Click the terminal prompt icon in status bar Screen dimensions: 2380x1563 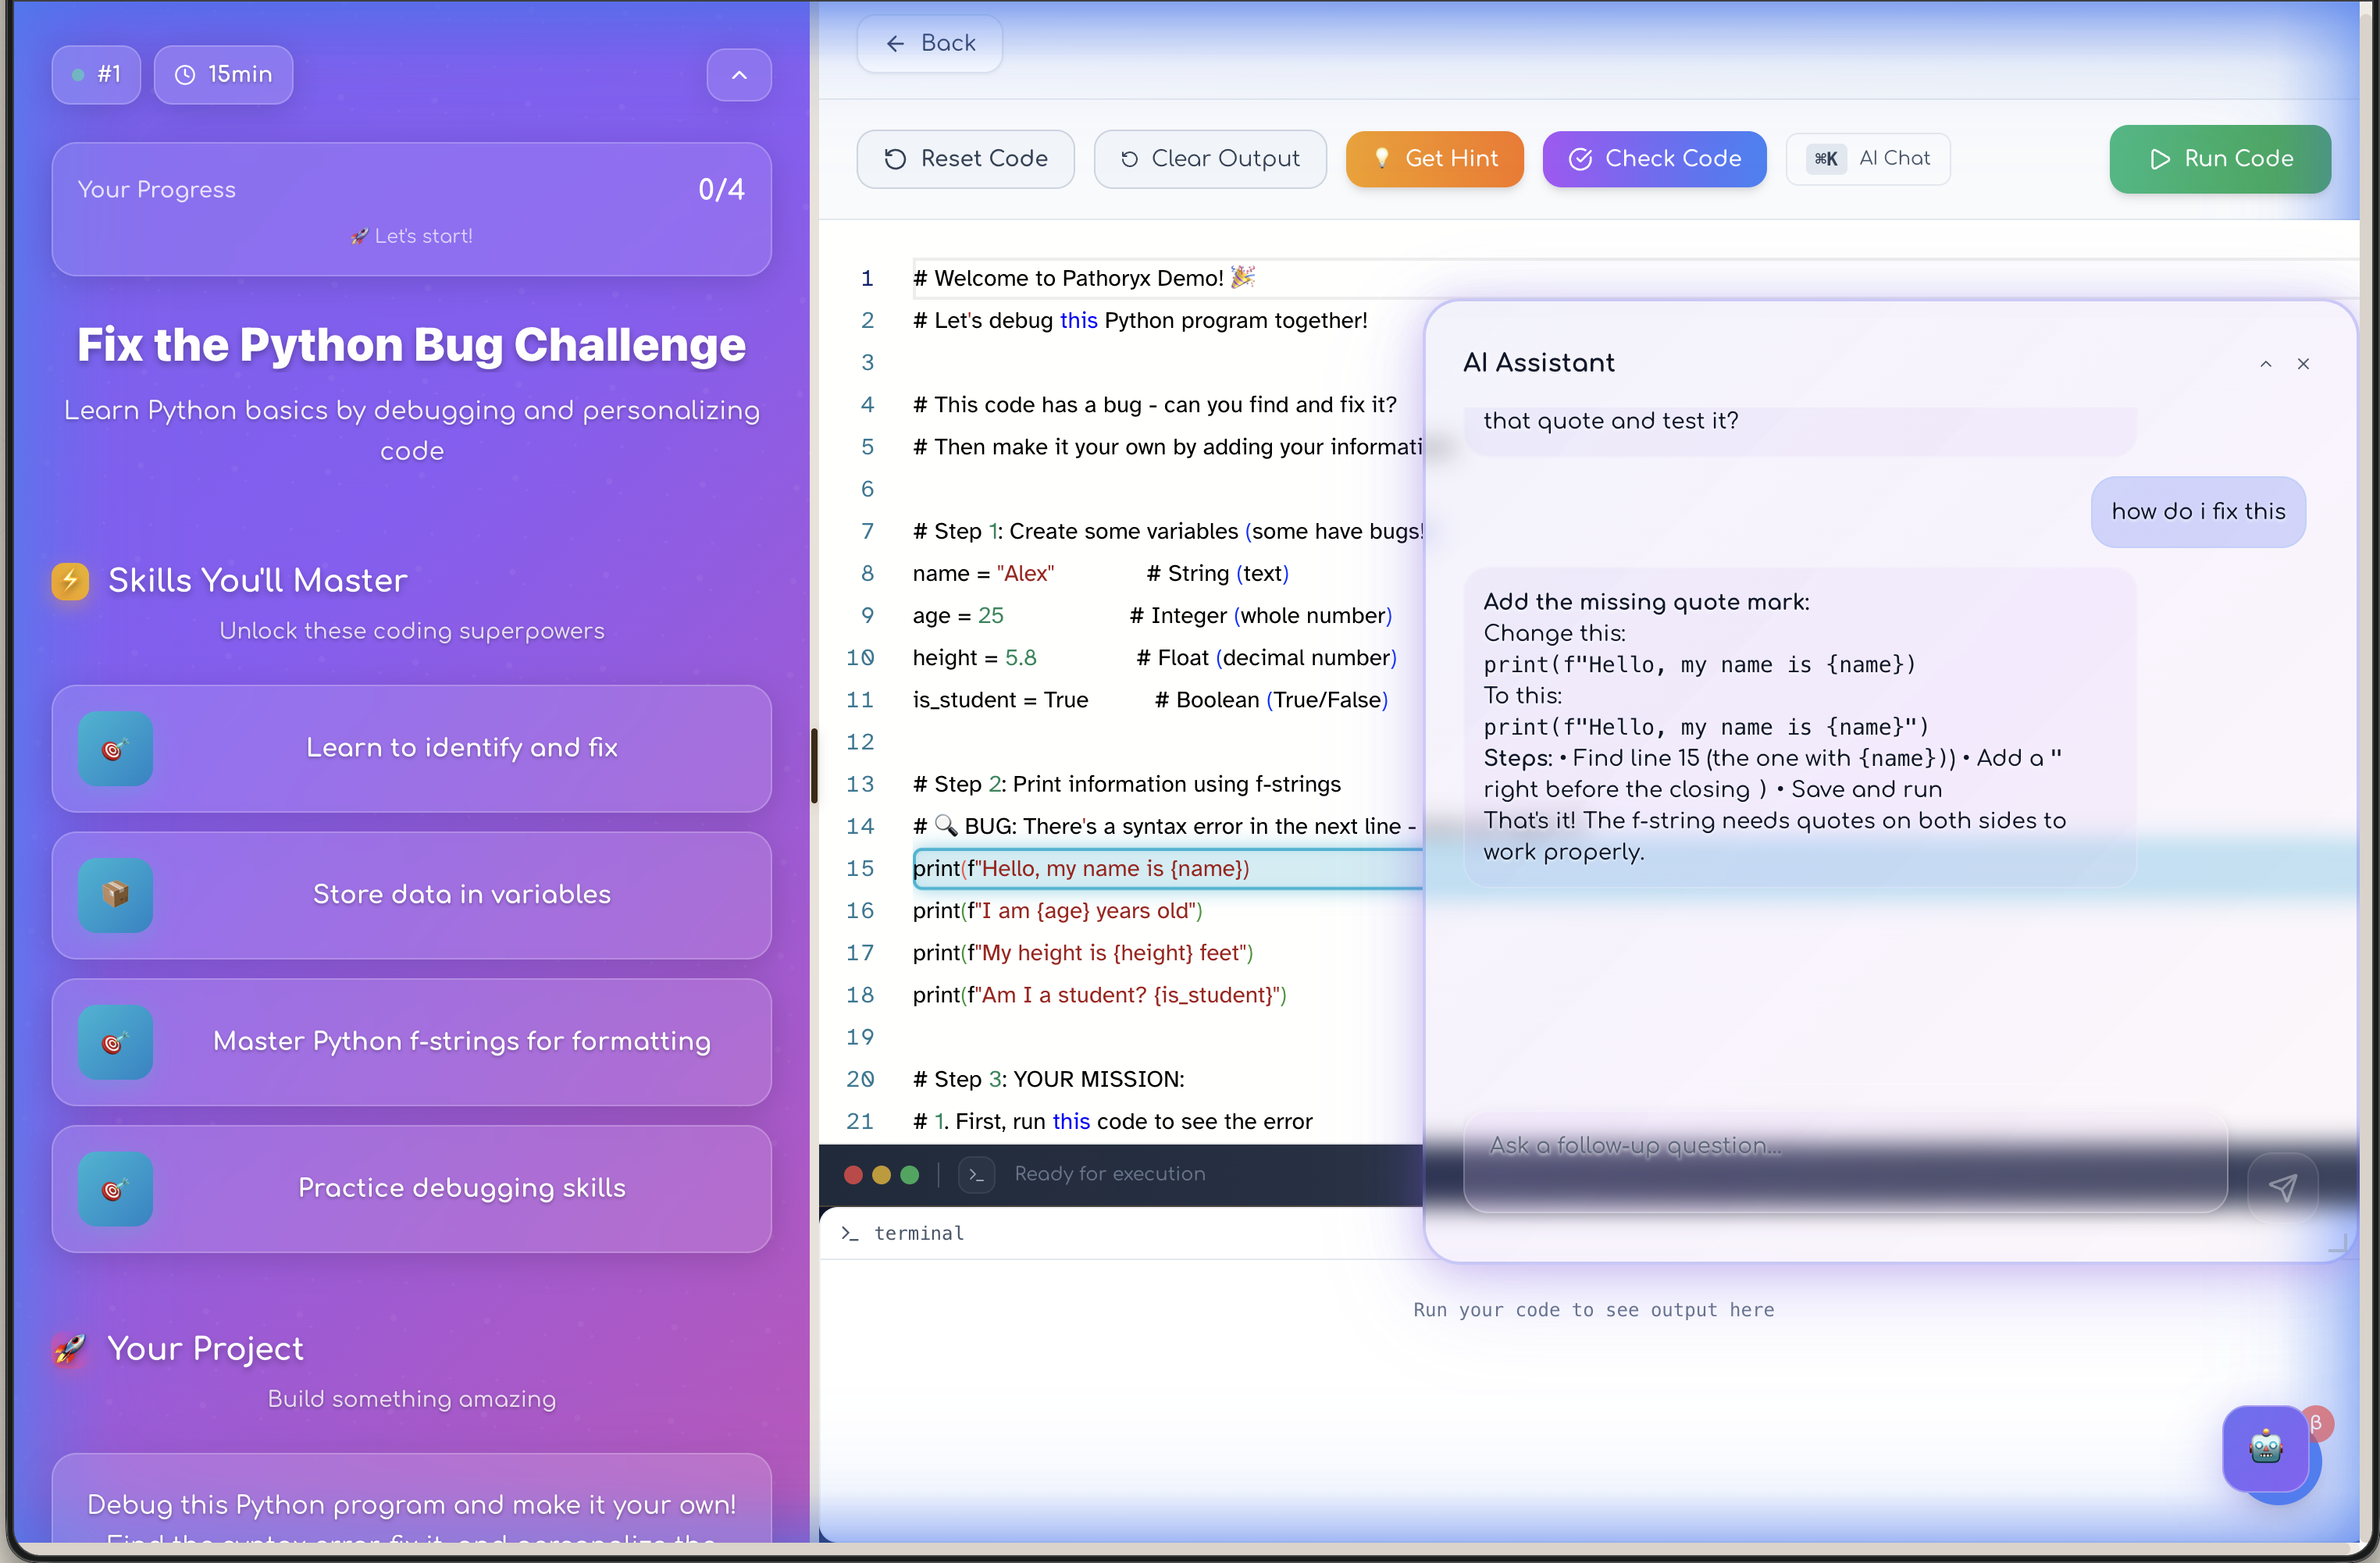pyautogui.click(x=976, y=1174)
